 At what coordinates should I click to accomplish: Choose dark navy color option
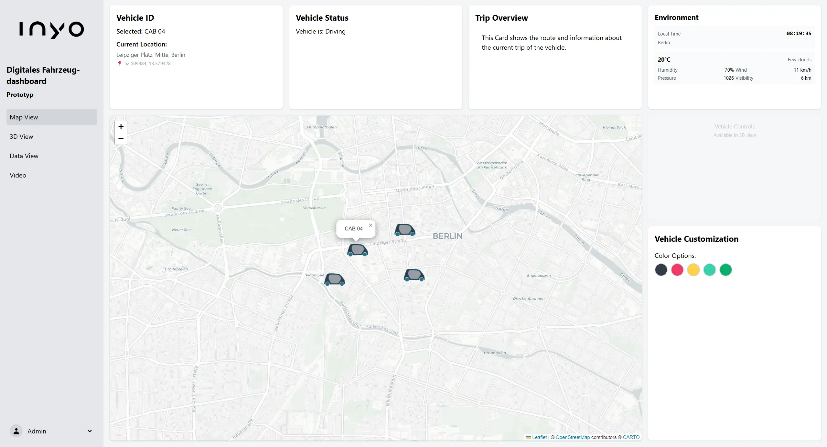661,270
